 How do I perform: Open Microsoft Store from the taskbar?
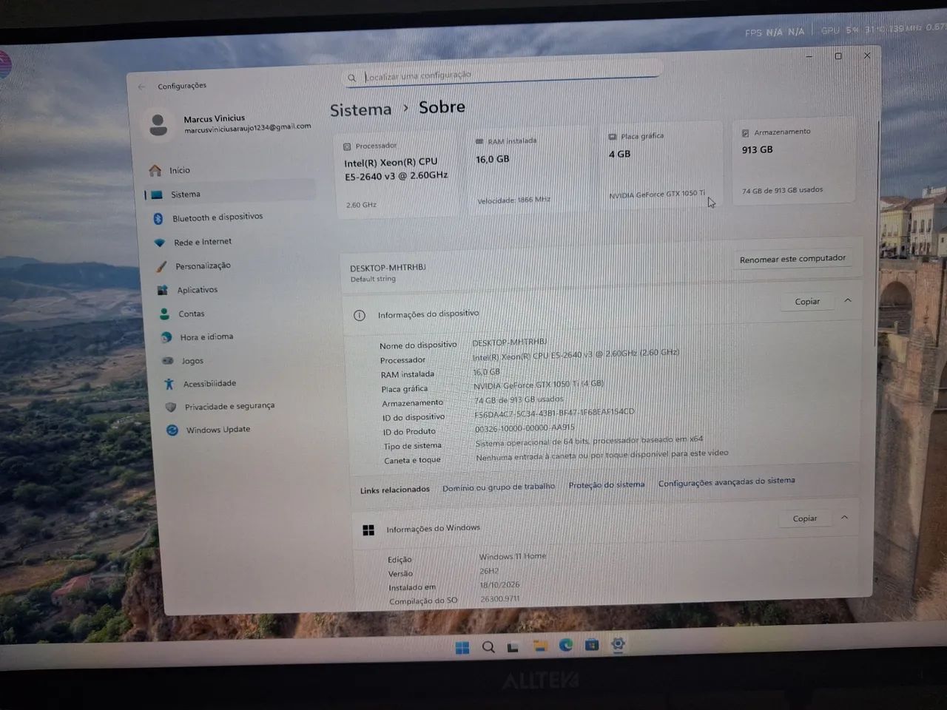[x=592, y=645]
